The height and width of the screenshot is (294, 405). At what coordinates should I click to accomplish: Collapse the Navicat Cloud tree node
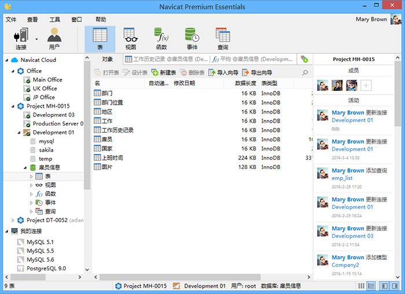pos(7,60)
